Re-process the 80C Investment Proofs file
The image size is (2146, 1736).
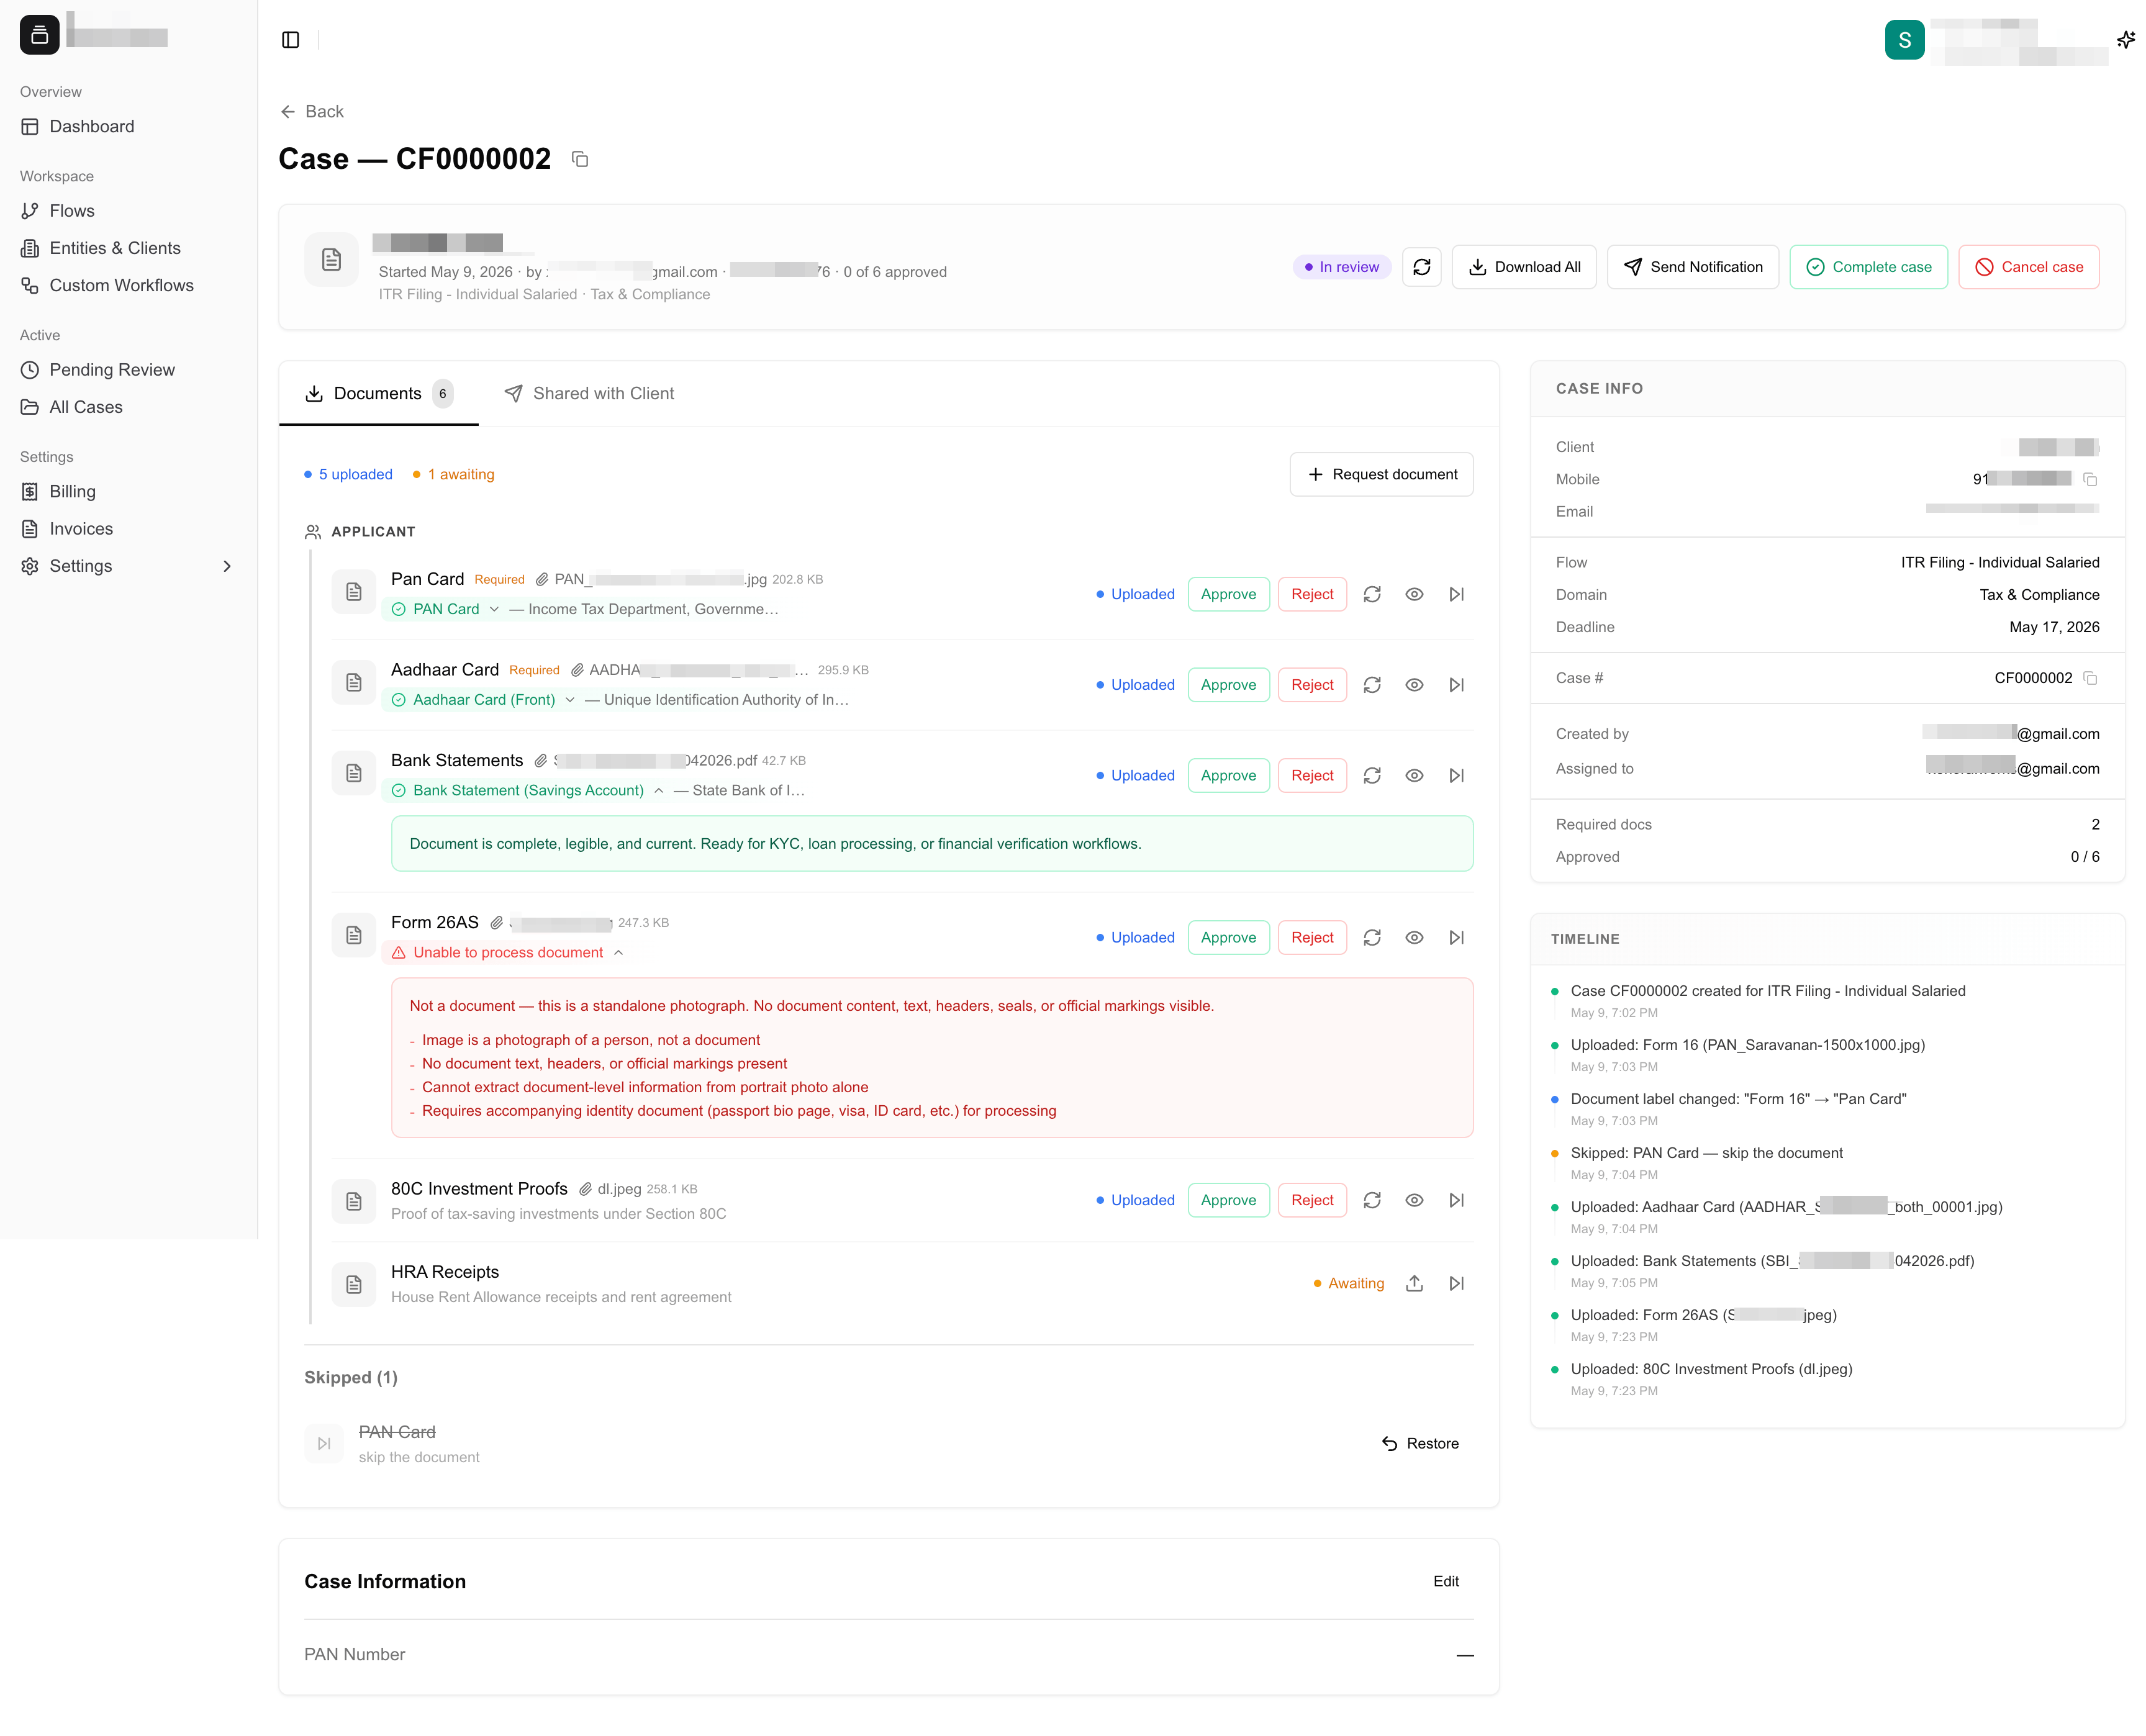[x=1372, y=1200]
